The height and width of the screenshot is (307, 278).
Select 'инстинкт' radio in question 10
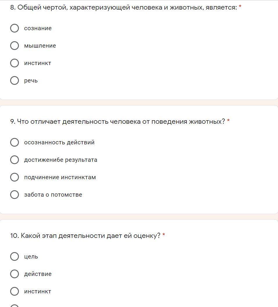point(15,291)
